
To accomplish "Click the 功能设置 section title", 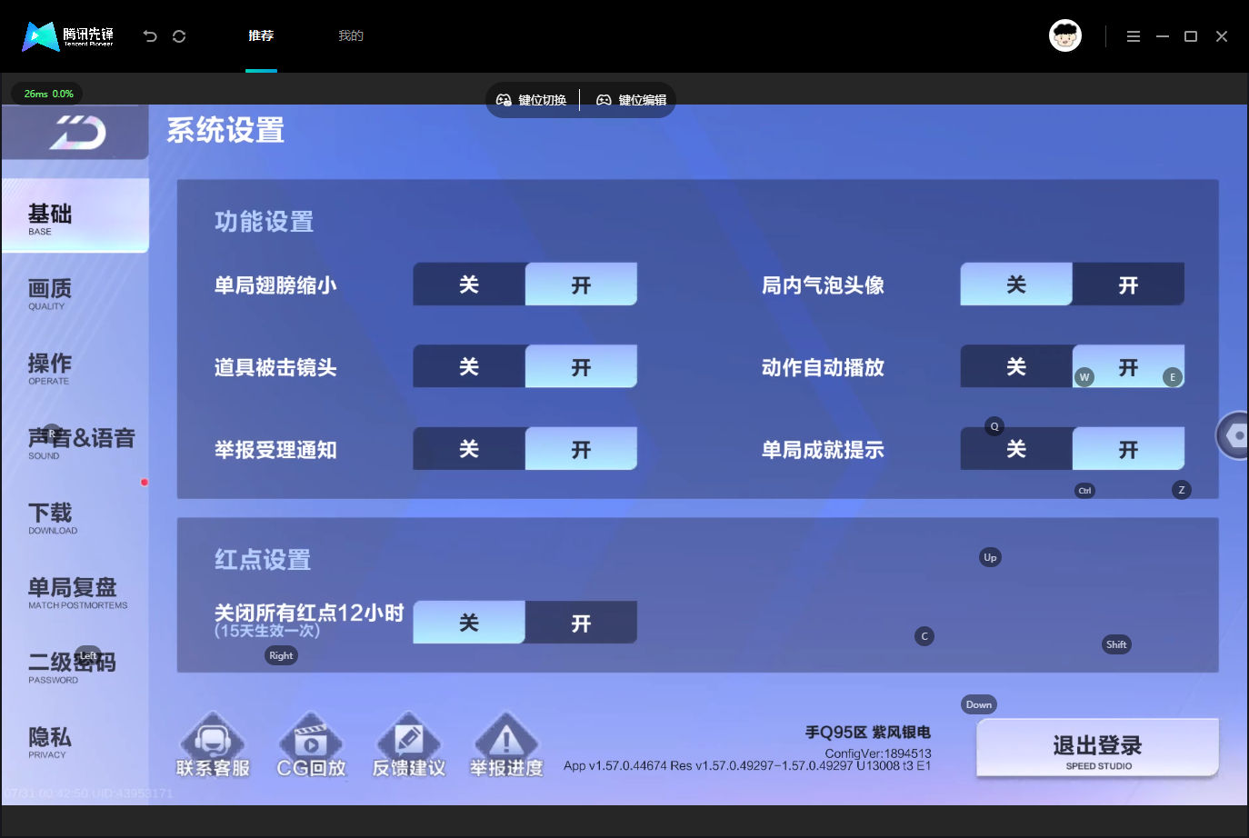I will [x=264, y=222].
